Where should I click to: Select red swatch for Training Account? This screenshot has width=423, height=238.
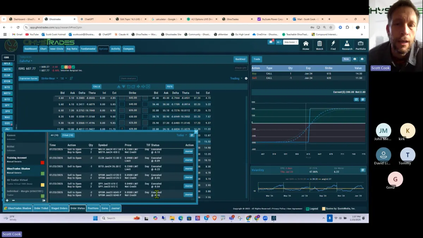[x=43, y=163]
